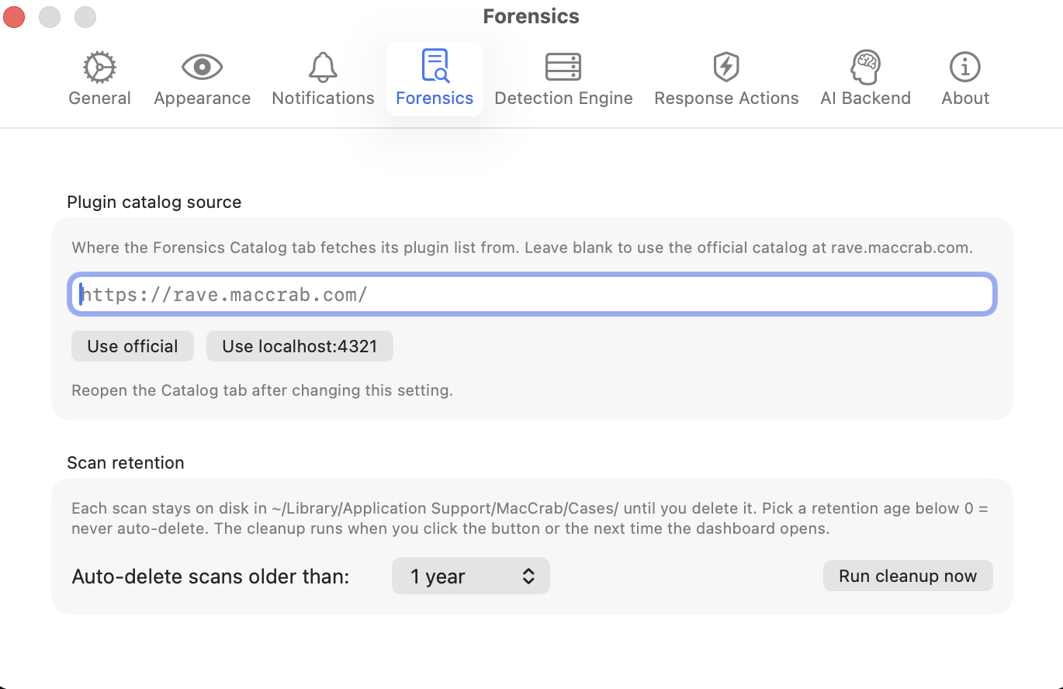Click the About info-circle icon
Viewport: 1063px width, 689px height.
click(965, 68)
